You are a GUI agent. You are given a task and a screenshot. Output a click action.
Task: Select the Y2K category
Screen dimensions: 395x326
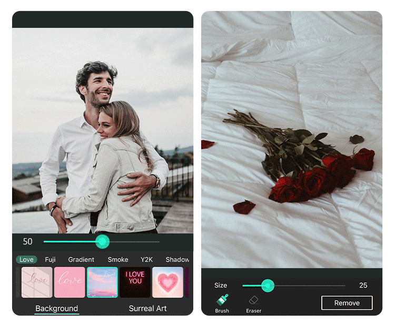click(146, 259)
